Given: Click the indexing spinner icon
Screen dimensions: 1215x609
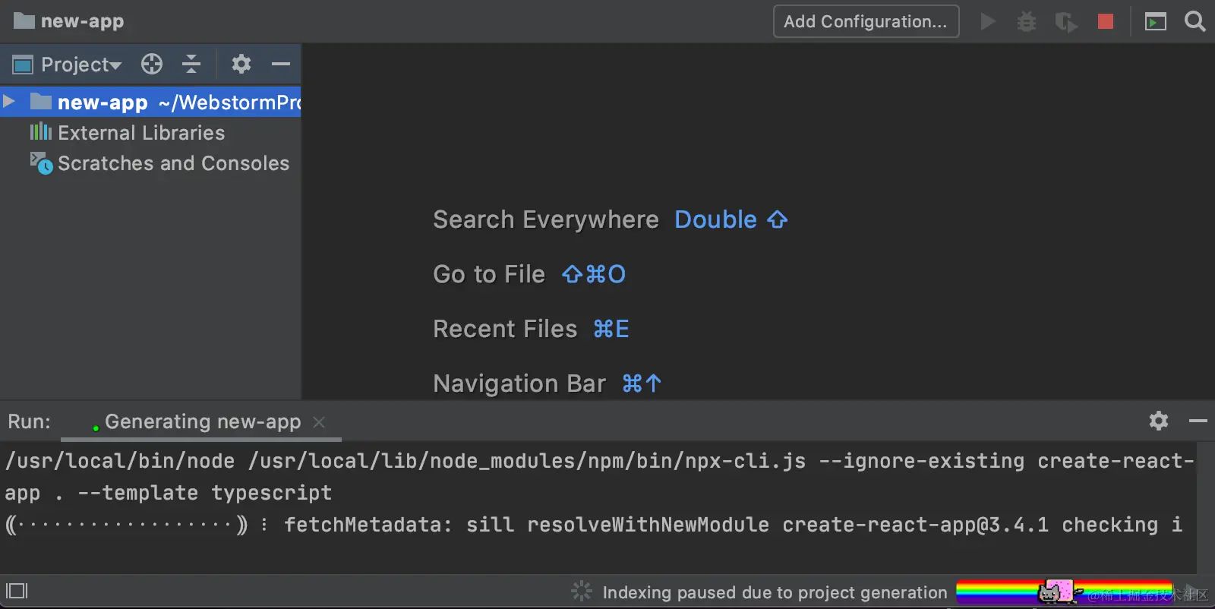Looking at the screenshot, I should (582, 592).
